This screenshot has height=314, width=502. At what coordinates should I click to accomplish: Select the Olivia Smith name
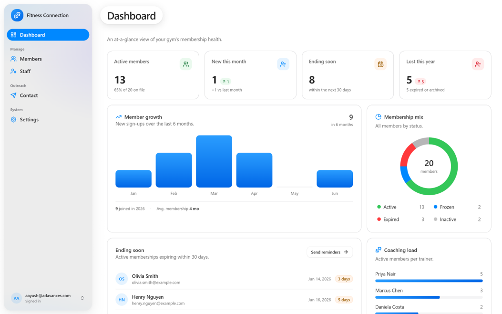145,276
